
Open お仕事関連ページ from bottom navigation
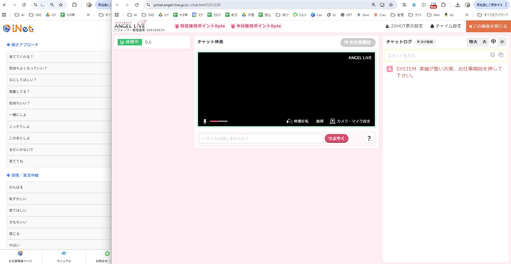[20, 256]
